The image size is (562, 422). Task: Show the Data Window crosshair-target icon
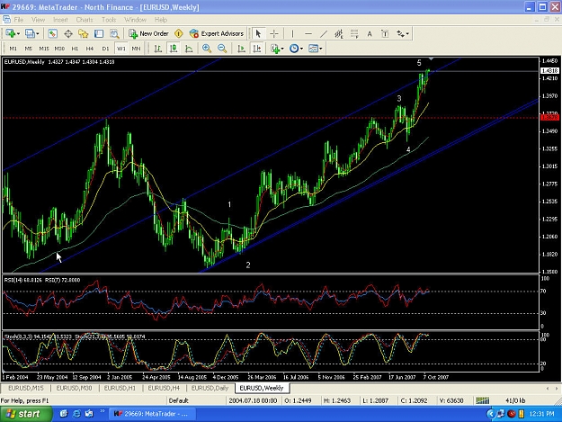click(x=68, y=33)
